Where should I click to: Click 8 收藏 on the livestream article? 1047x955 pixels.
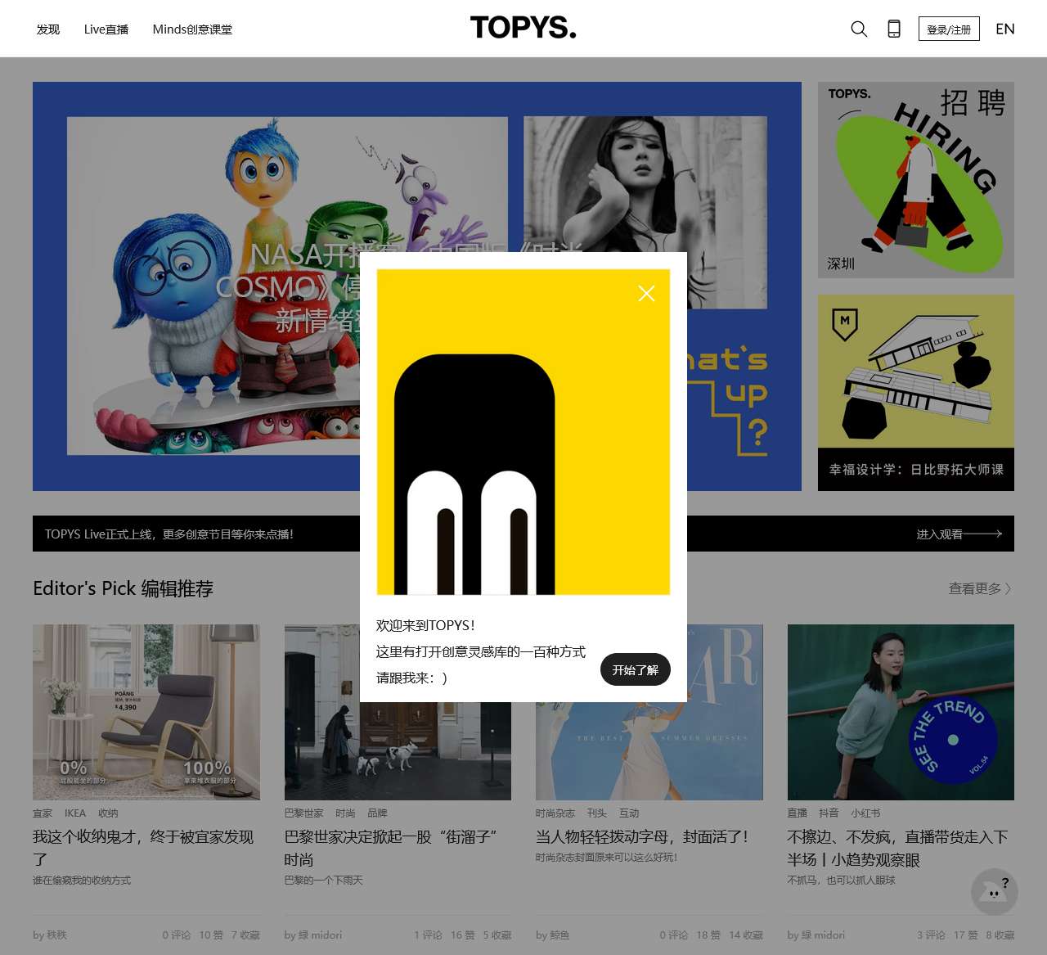[1000, 935]
